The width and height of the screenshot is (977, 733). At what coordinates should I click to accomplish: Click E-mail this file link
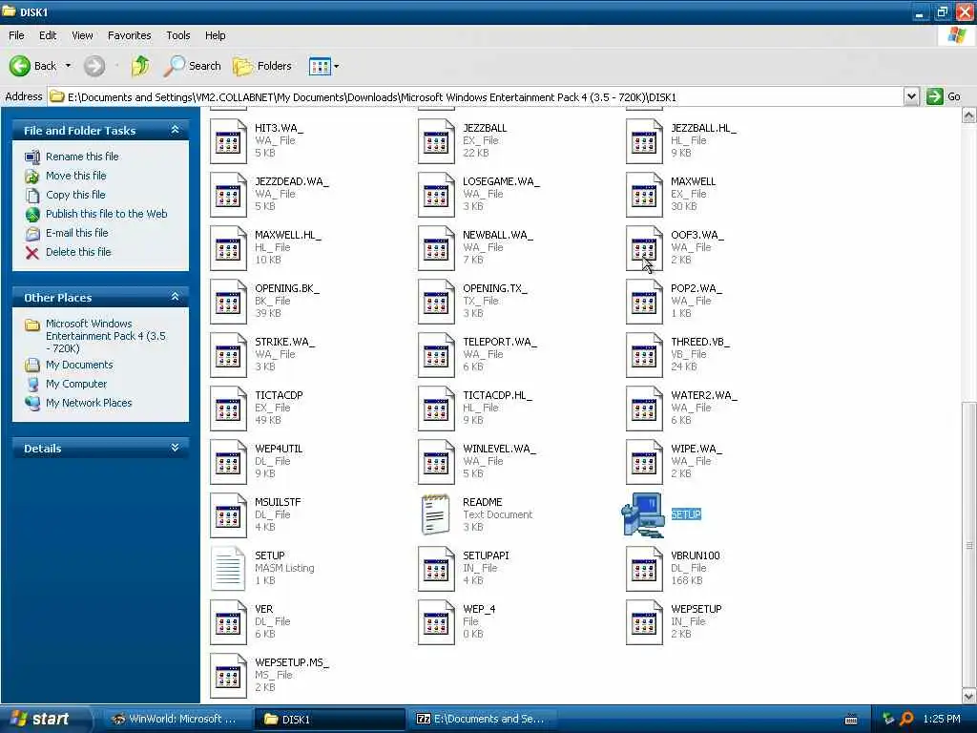point(76,233)
